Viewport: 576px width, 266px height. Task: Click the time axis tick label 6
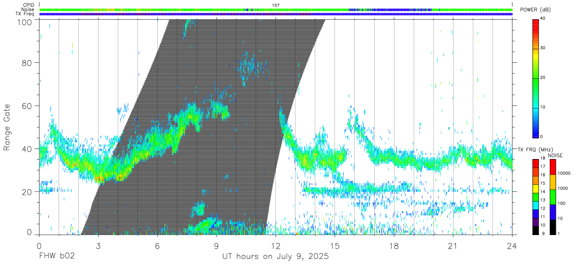point(158,246)
